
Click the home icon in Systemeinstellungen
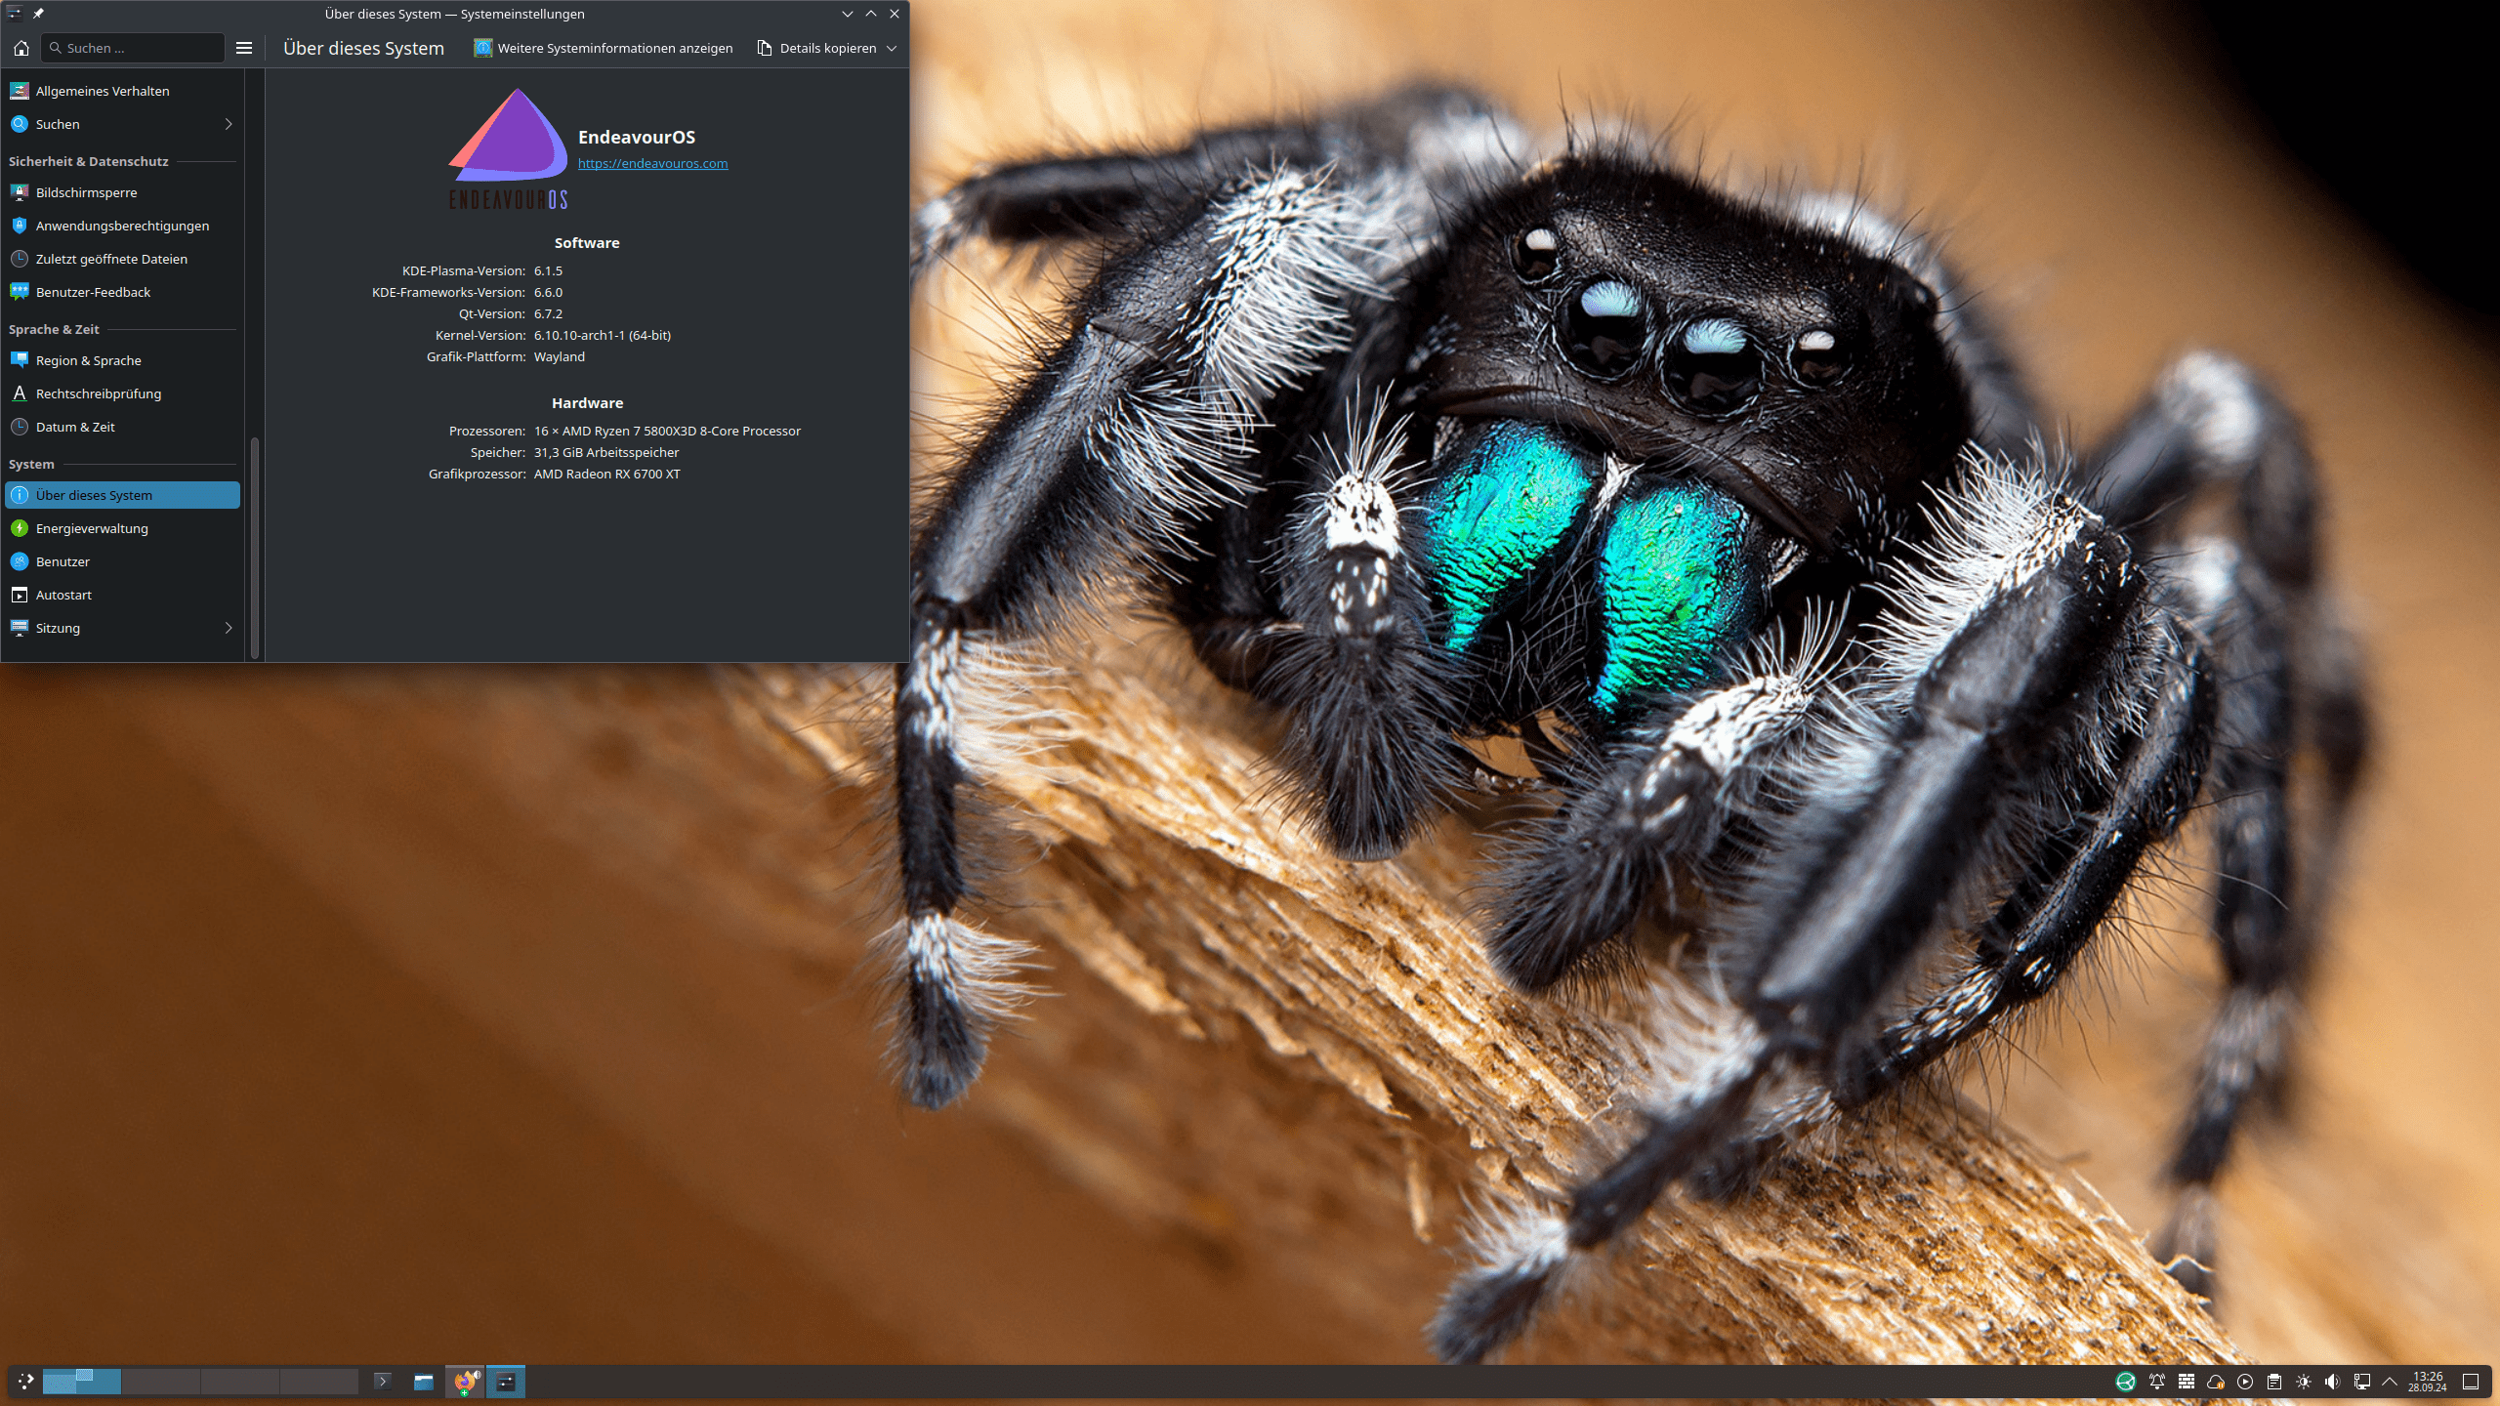point(21,48)
